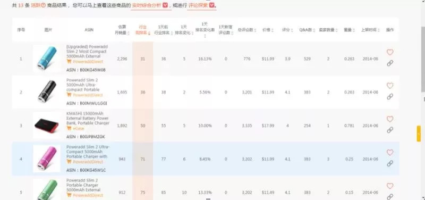The image size is (425, 200).
Task: Sort by 总评论数 column header
Action: [x=247, y=30]
